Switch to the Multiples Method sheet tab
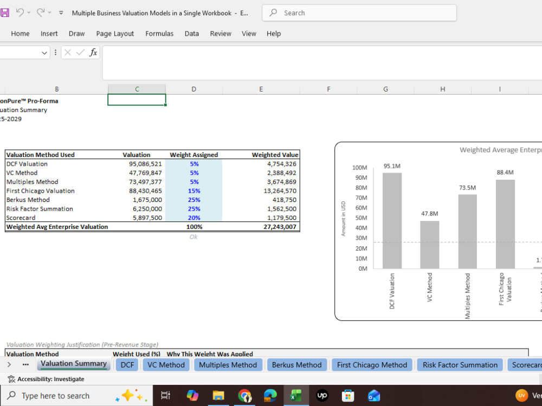542x406 pixels. [228, 365]
